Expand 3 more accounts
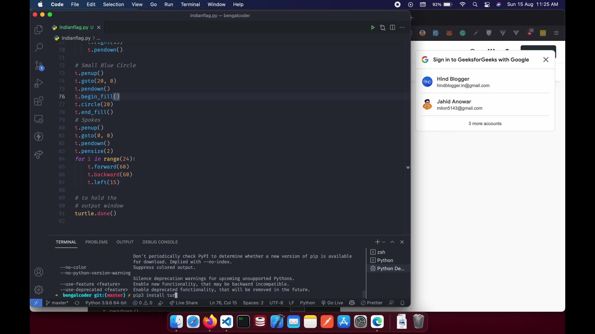This screenshot has height=334, width=595. coord(485,123)
